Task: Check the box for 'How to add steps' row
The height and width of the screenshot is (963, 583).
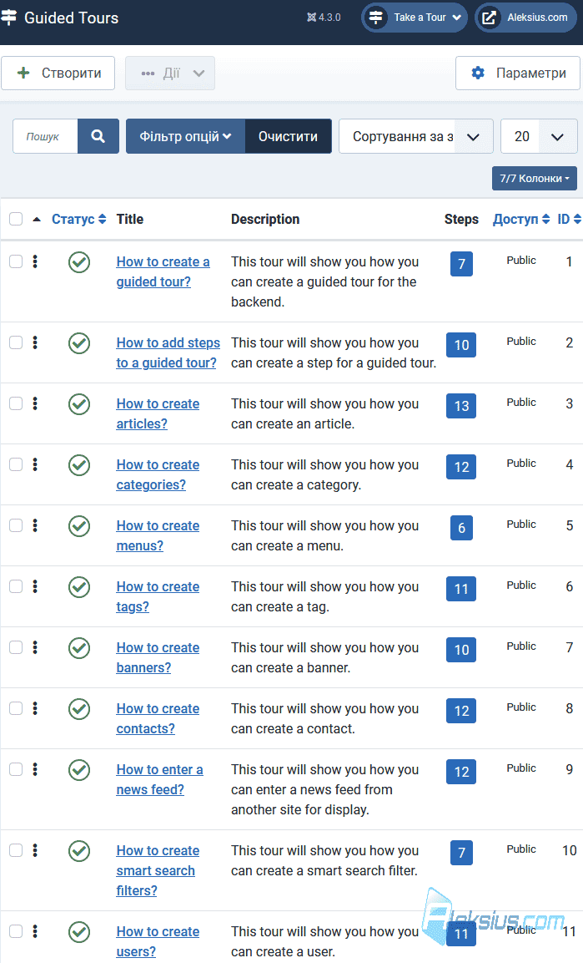Action: tap(16, 342)
